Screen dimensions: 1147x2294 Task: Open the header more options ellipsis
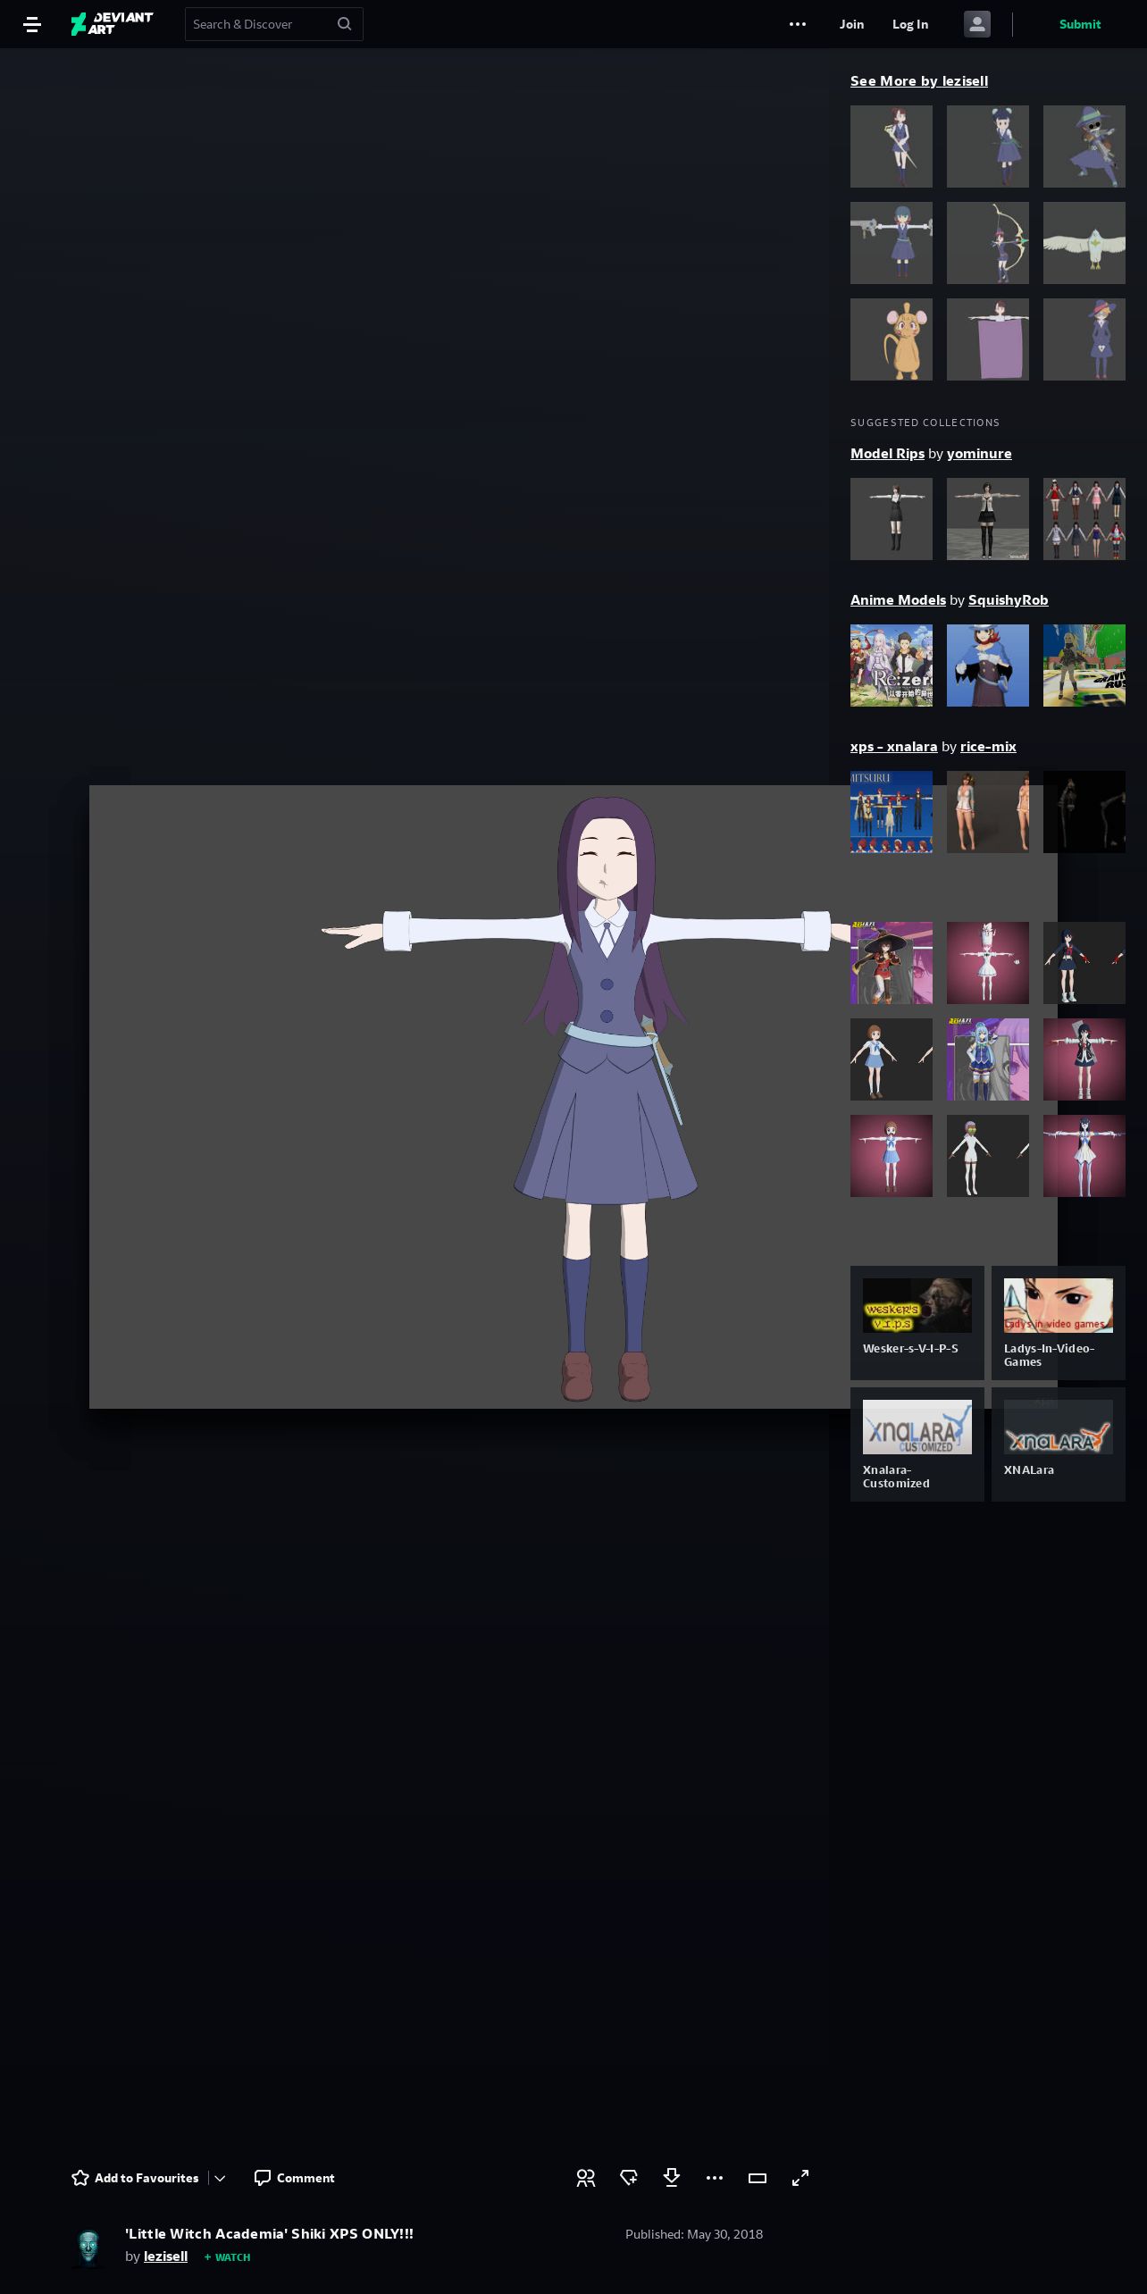point(798,24)
